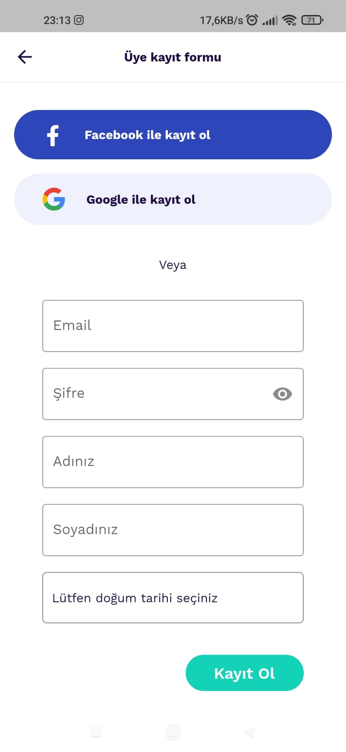The image size is (346, 752).
Task: Tap the alarm clock status icon
Action: tap(252, 20)
